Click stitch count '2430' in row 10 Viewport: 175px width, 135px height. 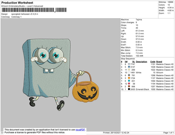point(133,89)
